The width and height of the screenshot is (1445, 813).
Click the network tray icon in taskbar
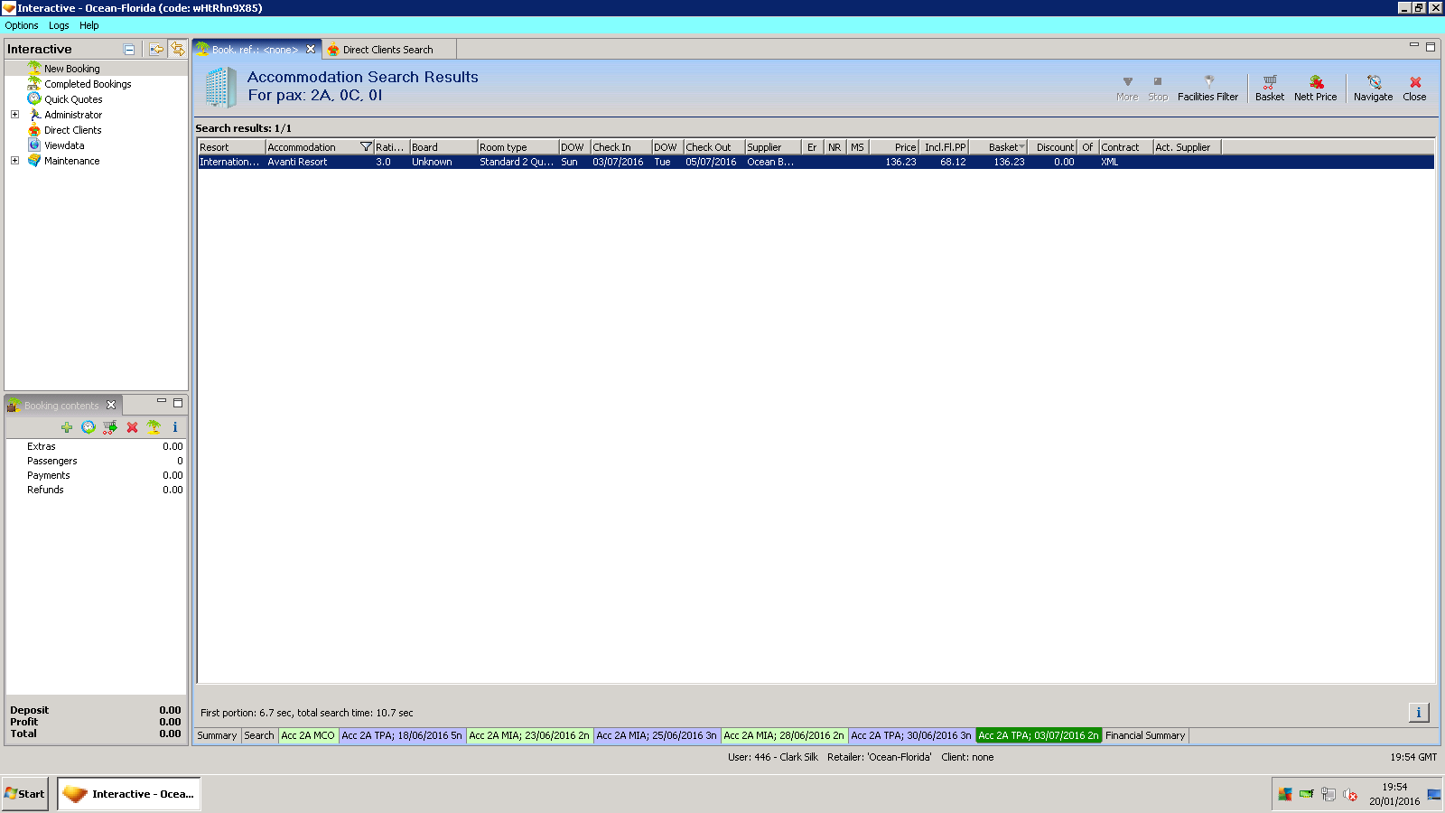1328,795
